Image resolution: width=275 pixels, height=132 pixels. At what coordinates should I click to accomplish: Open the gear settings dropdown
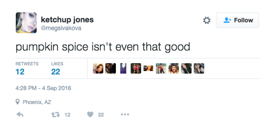(x=207, y=20)
